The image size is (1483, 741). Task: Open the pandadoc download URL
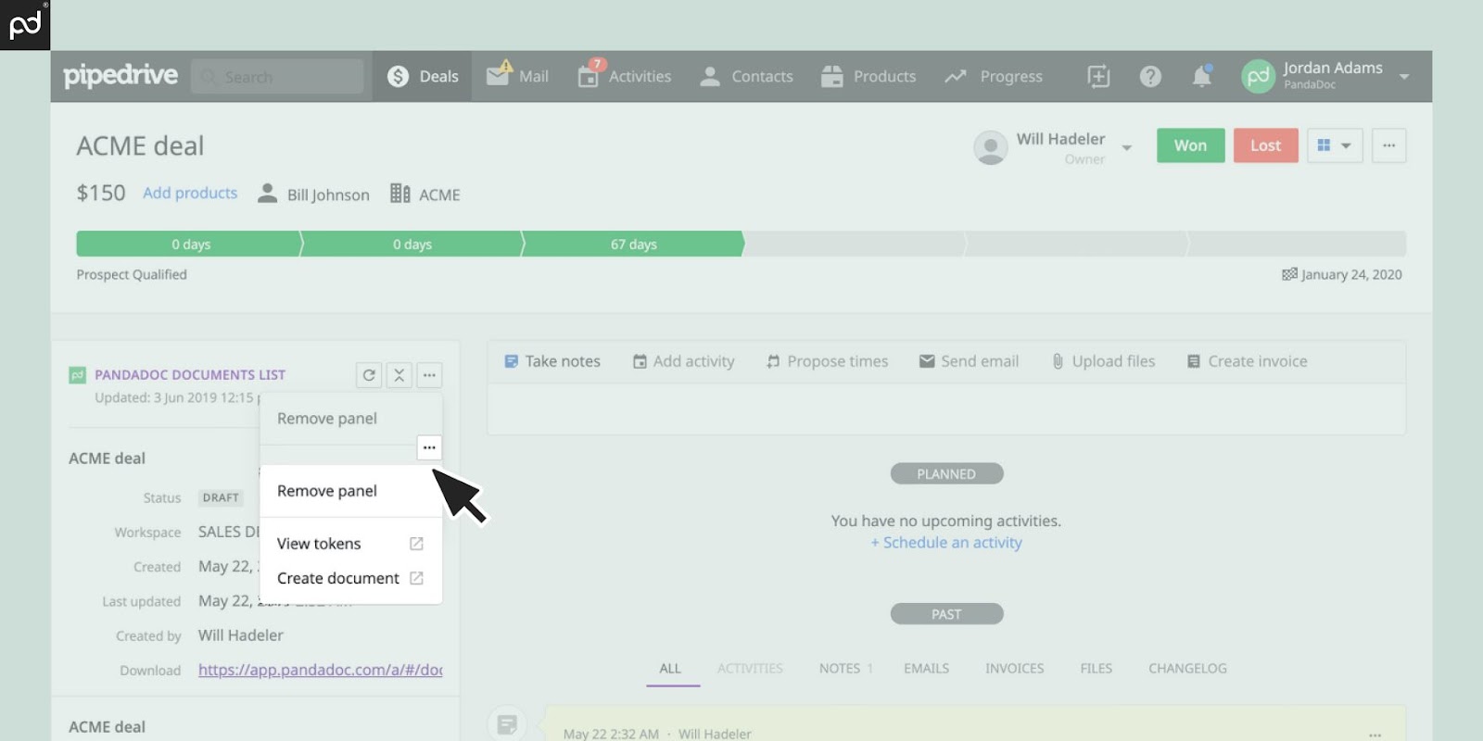[x=321, y=670]
